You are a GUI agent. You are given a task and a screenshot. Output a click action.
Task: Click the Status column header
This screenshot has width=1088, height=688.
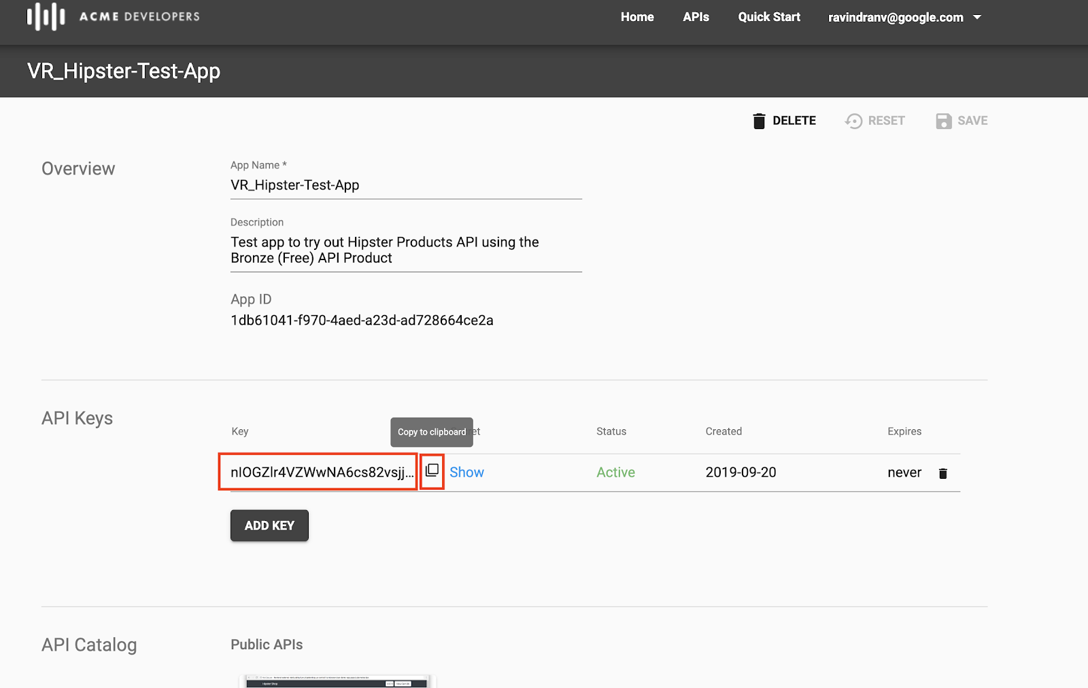click(611, 432)
